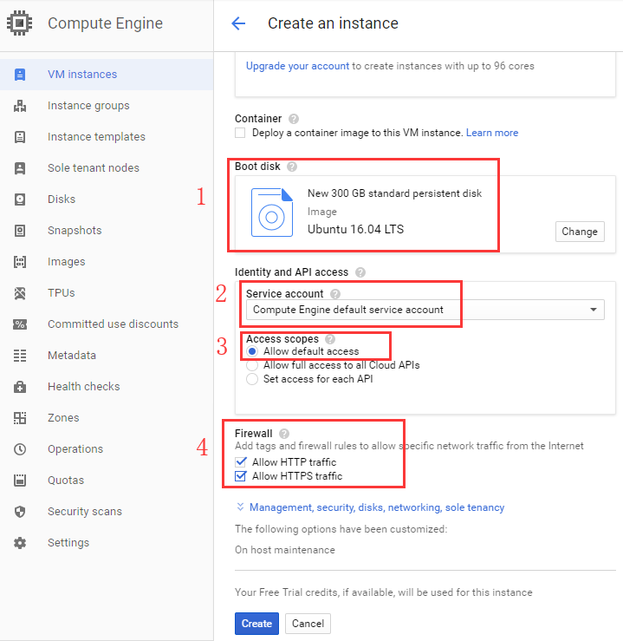
Task: Click the Change boot disk button
Action: [x=580, y=232]
